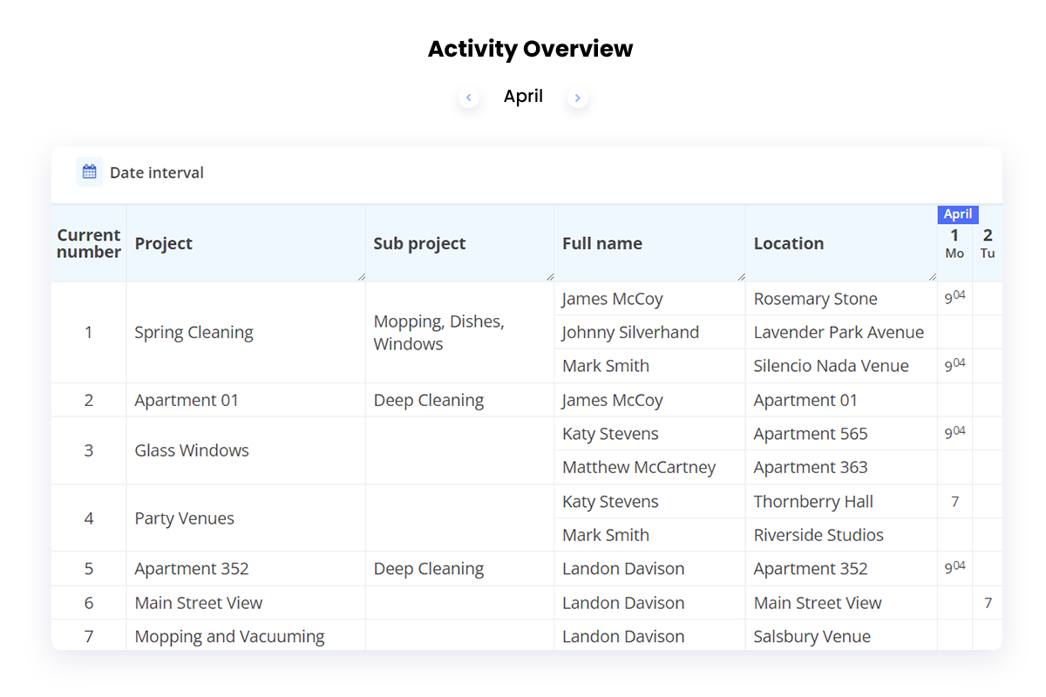Screen dimensions: 1046x697
Task: Click the 7 entry for Main Street View
Action: point(988,602)
